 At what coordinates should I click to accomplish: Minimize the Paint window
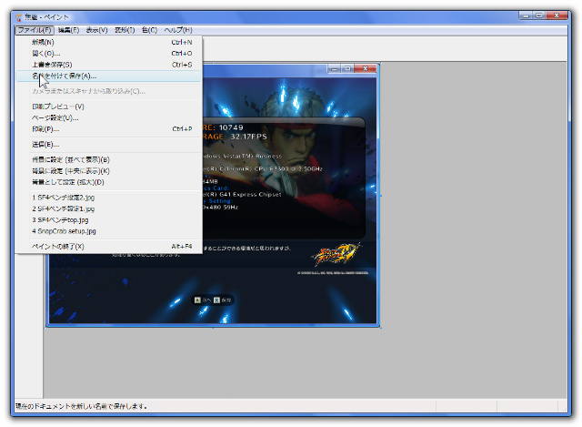pos(526,15)
